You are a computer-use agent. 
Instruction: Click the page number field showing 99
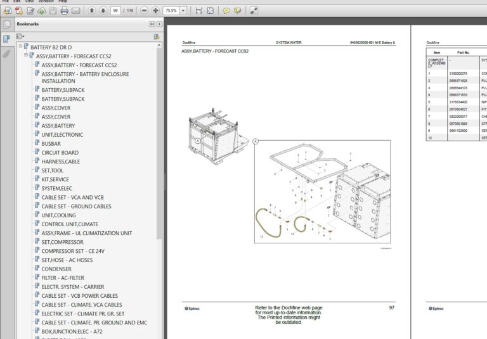tap(115, 11)
